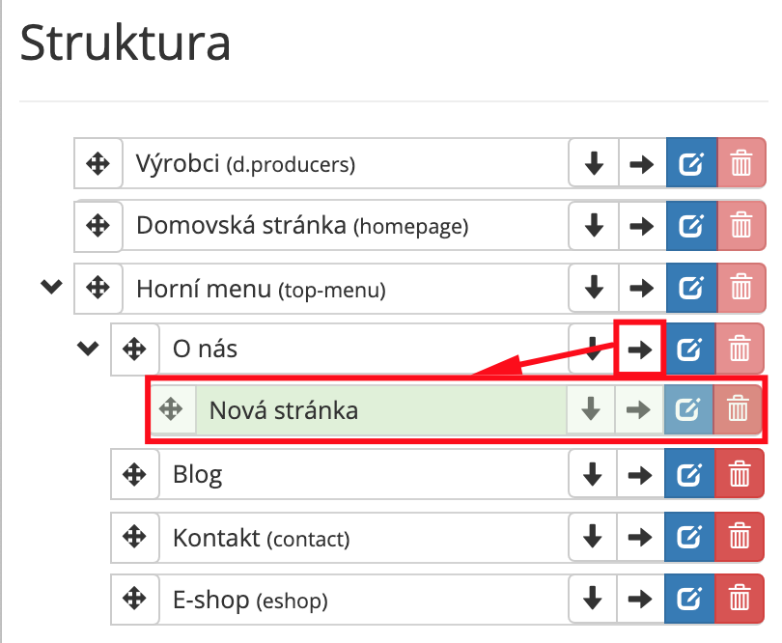This screenshot has width=782, height=643.
Task: Click the move handle of Kontakt
Action: click(134, 537)
